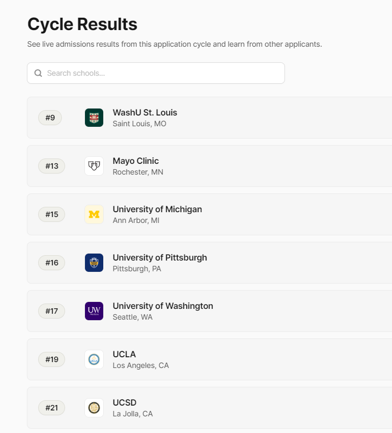Select the University of Michigan title
The height and width of the screenshot is (433, 392).
pyautogui.click(x=157, y=209)
